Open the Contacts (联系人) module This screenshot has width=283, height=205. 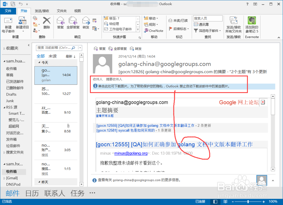pyautogui.click(x=55, y=193)
